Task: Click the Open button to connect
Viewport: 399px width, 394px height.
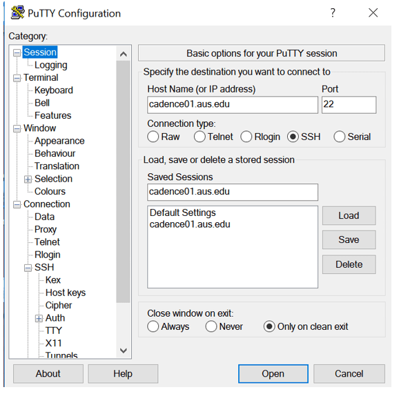Action: pyautogui.click(x=273, y=374)
